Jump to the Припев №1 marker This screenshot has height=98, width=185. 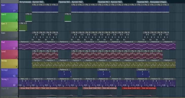tap(64, 2)
